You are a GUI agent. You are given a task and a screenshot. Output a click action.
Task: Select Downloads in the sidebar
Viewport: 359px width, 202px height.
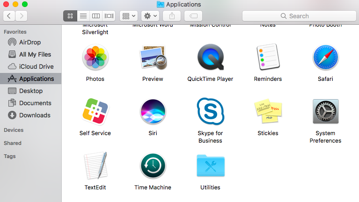click(34, 115)
